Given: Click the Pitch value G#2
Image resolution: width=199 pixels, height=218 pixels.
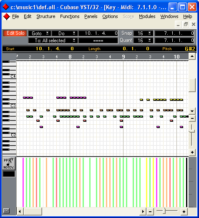Looking at the screenshot, I should coord(190,49).
